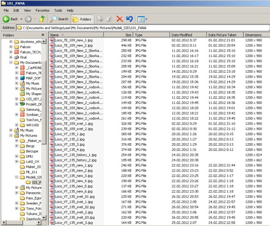Viewport: 270px width, 226px height.
Task: Close the Folders side panel
Action: [43, 35]
